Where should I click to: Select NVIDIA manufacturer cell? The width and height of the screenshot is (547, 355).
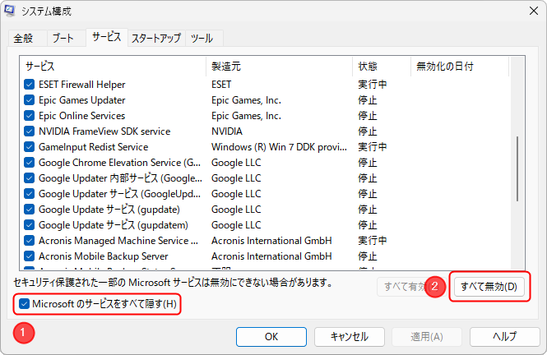coord(227,131)
